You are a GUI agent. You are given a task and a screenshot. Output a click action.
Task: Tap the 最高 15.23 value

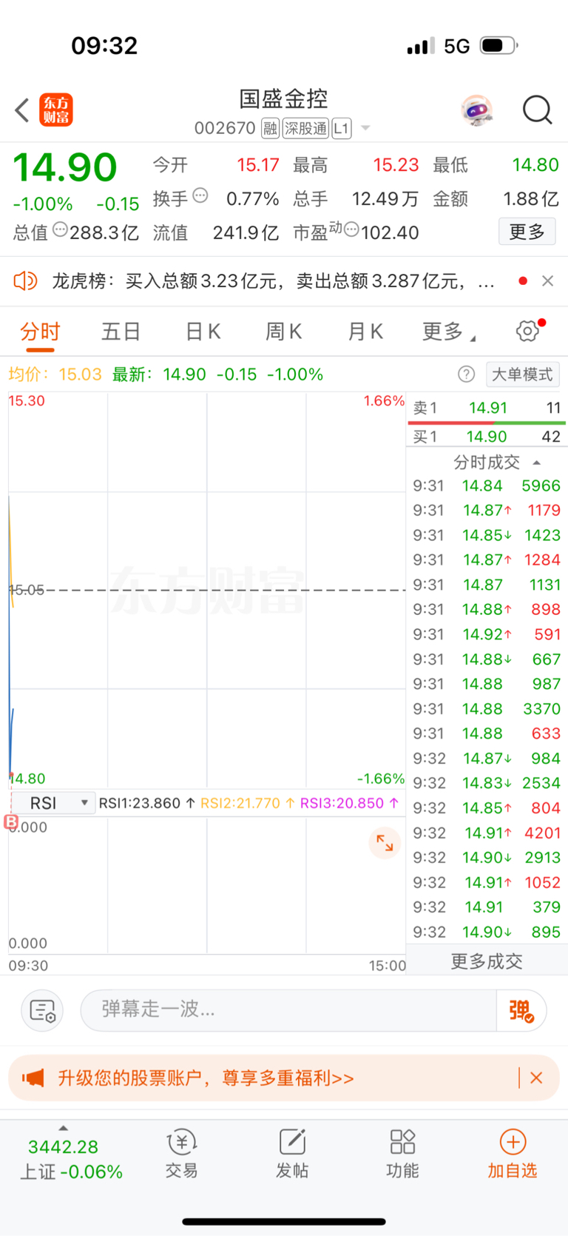click(x=396, y=165)
